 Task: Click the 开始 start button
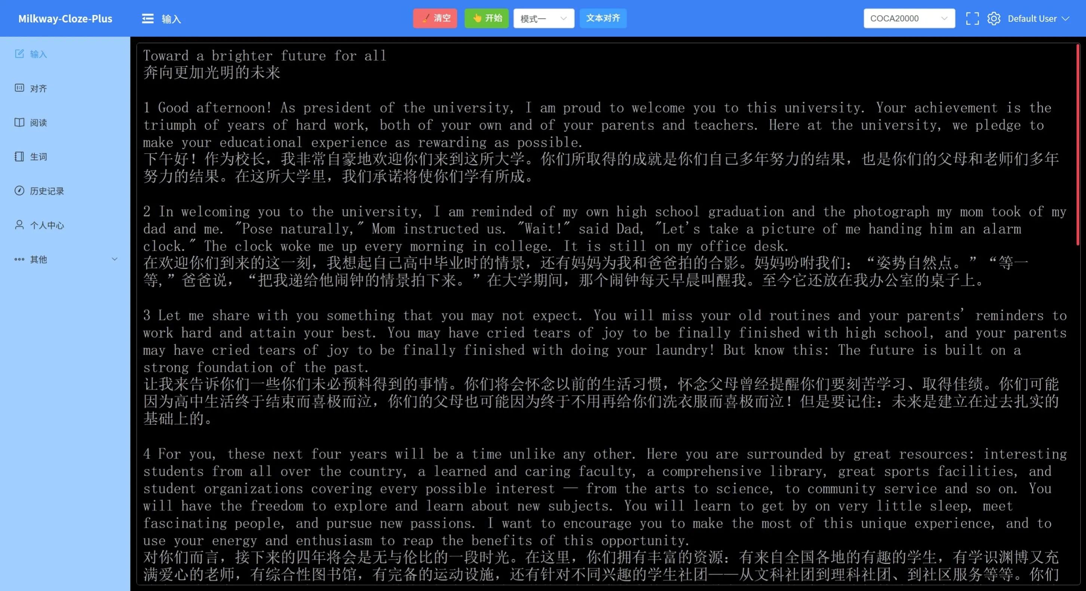[487, 18]
